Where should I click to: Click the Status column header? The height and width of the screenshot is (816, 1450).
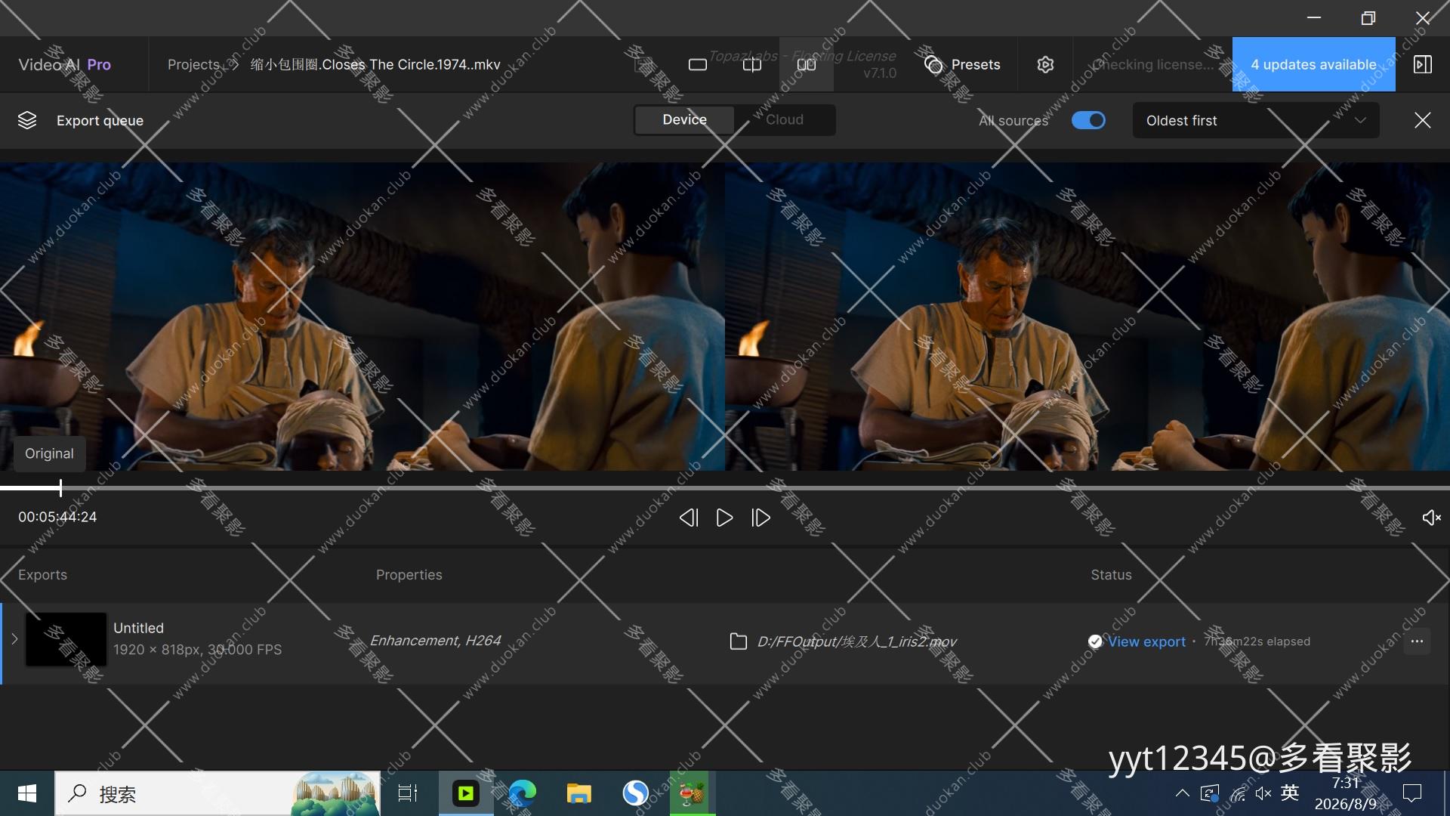pos(1111,575)
